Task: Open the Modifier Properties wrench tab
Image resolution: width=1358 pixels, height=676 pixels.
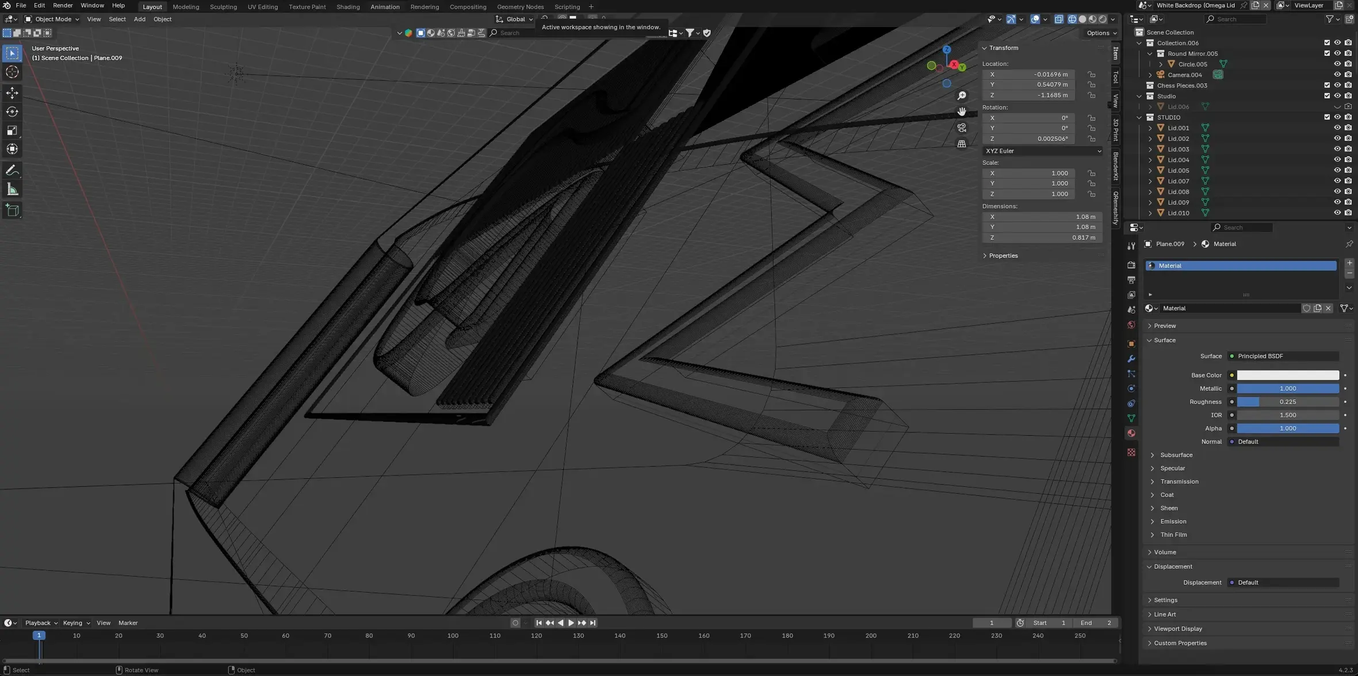Action: (x=1131, y=358)
